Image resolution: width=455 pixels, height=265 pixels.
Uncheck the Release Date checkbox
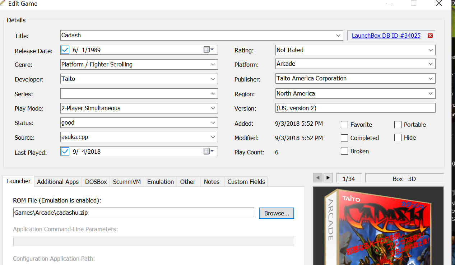pyautogui.click(x=65, y=50)
